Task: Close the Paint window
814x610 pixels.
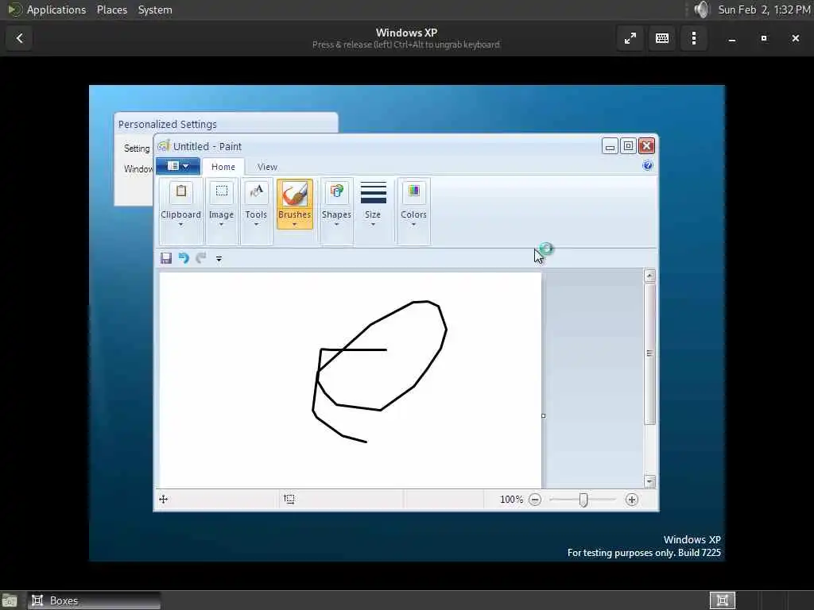Action: (x=647, y=146)
